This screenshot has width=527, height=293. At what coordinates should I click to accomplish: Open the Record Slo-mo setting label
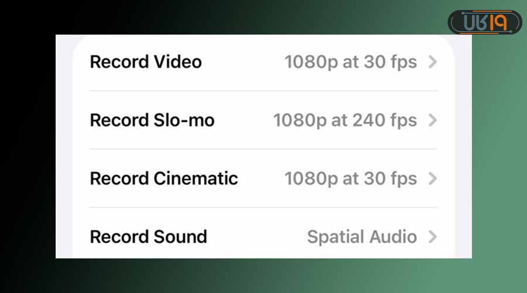(x=152, y=120)
